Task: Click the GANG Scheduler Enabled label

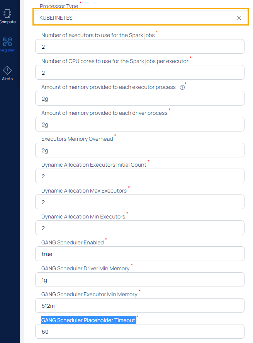Action: coord(73,242)
